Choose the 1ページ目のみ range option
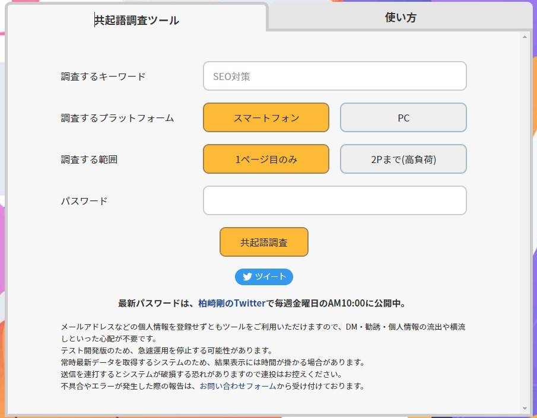This screenshot has width=537, height=418. click(x=266, y=159)
